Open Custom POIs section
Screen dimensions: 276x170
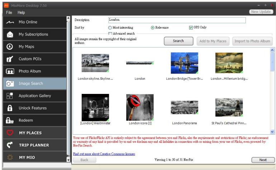click(35, 59)
